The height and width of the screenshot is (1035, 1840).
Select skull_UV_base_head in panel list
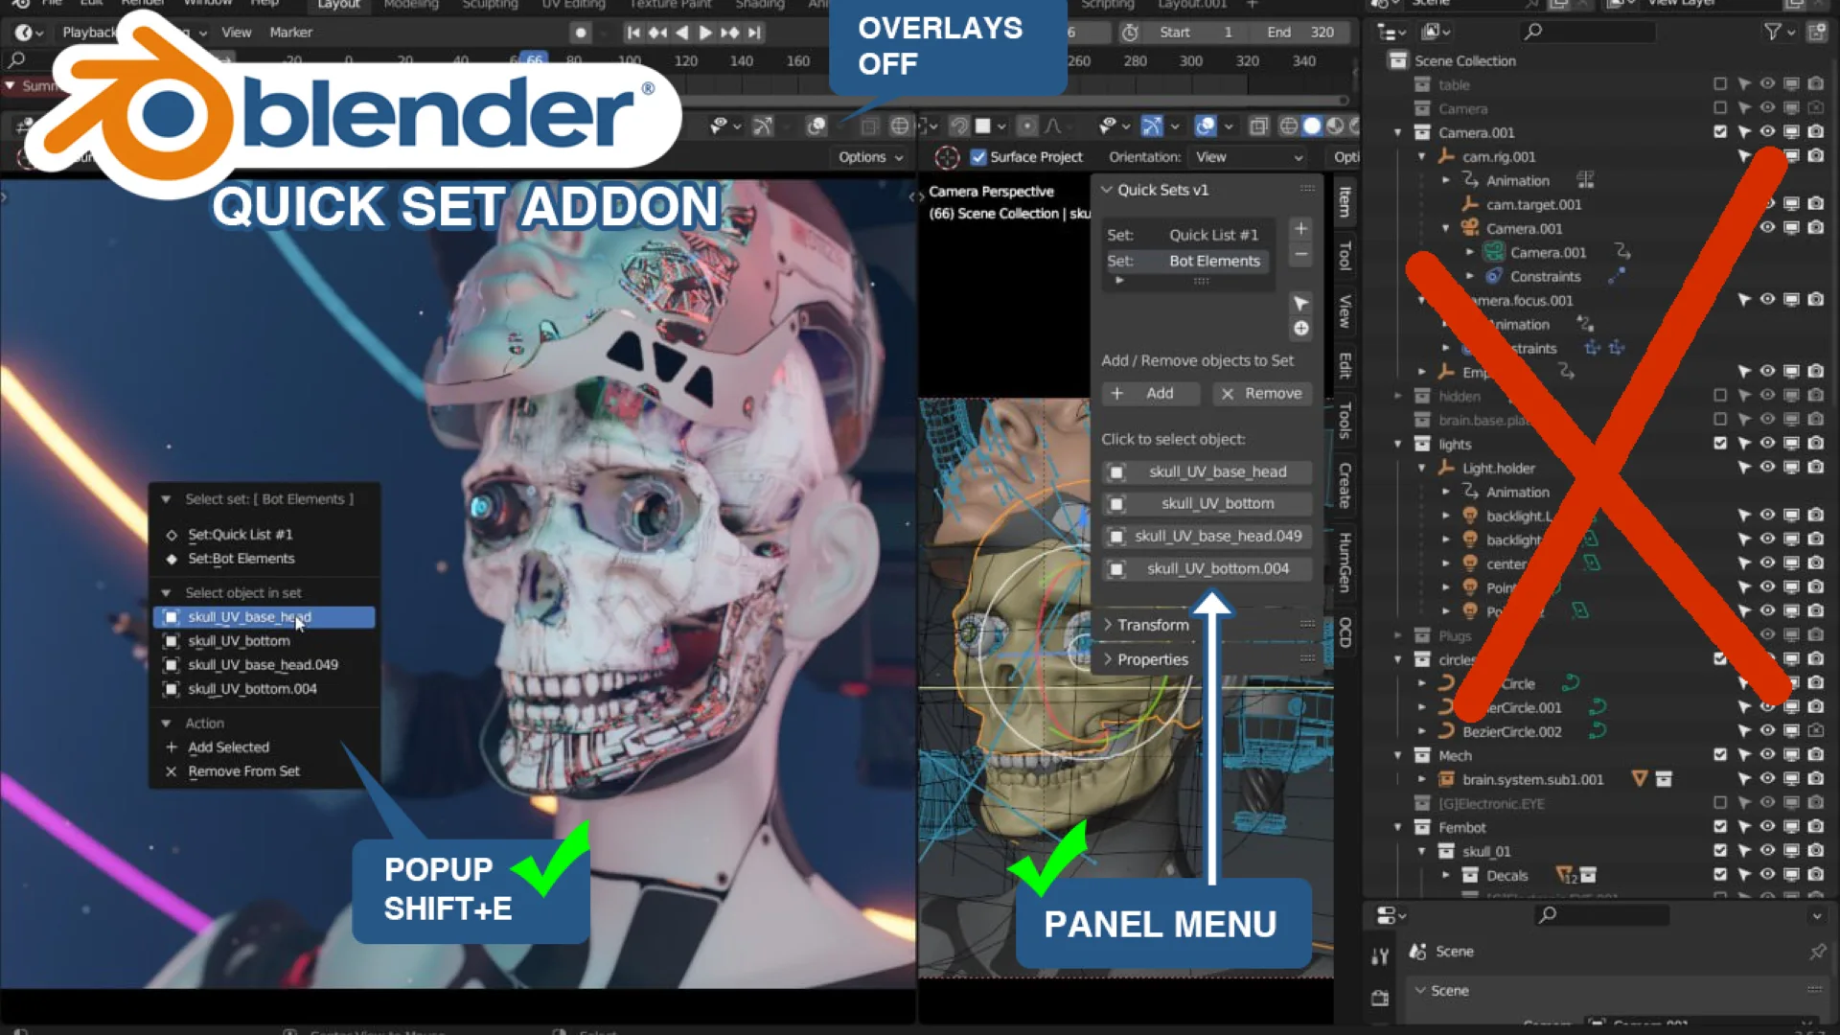1207,471
